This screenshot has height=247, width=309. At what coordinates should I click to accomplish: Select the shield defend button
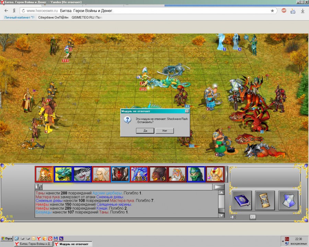pos(288,200)
